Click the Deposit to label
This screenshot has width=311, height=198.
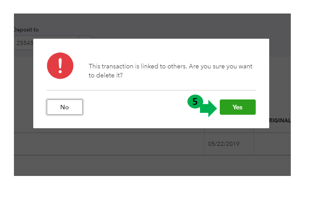click(x=26, y=30)
